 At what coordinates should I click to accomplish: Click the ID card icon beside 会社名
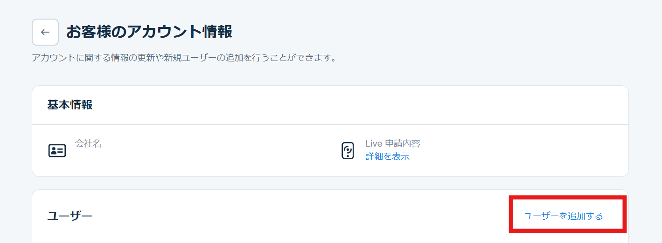57,151
